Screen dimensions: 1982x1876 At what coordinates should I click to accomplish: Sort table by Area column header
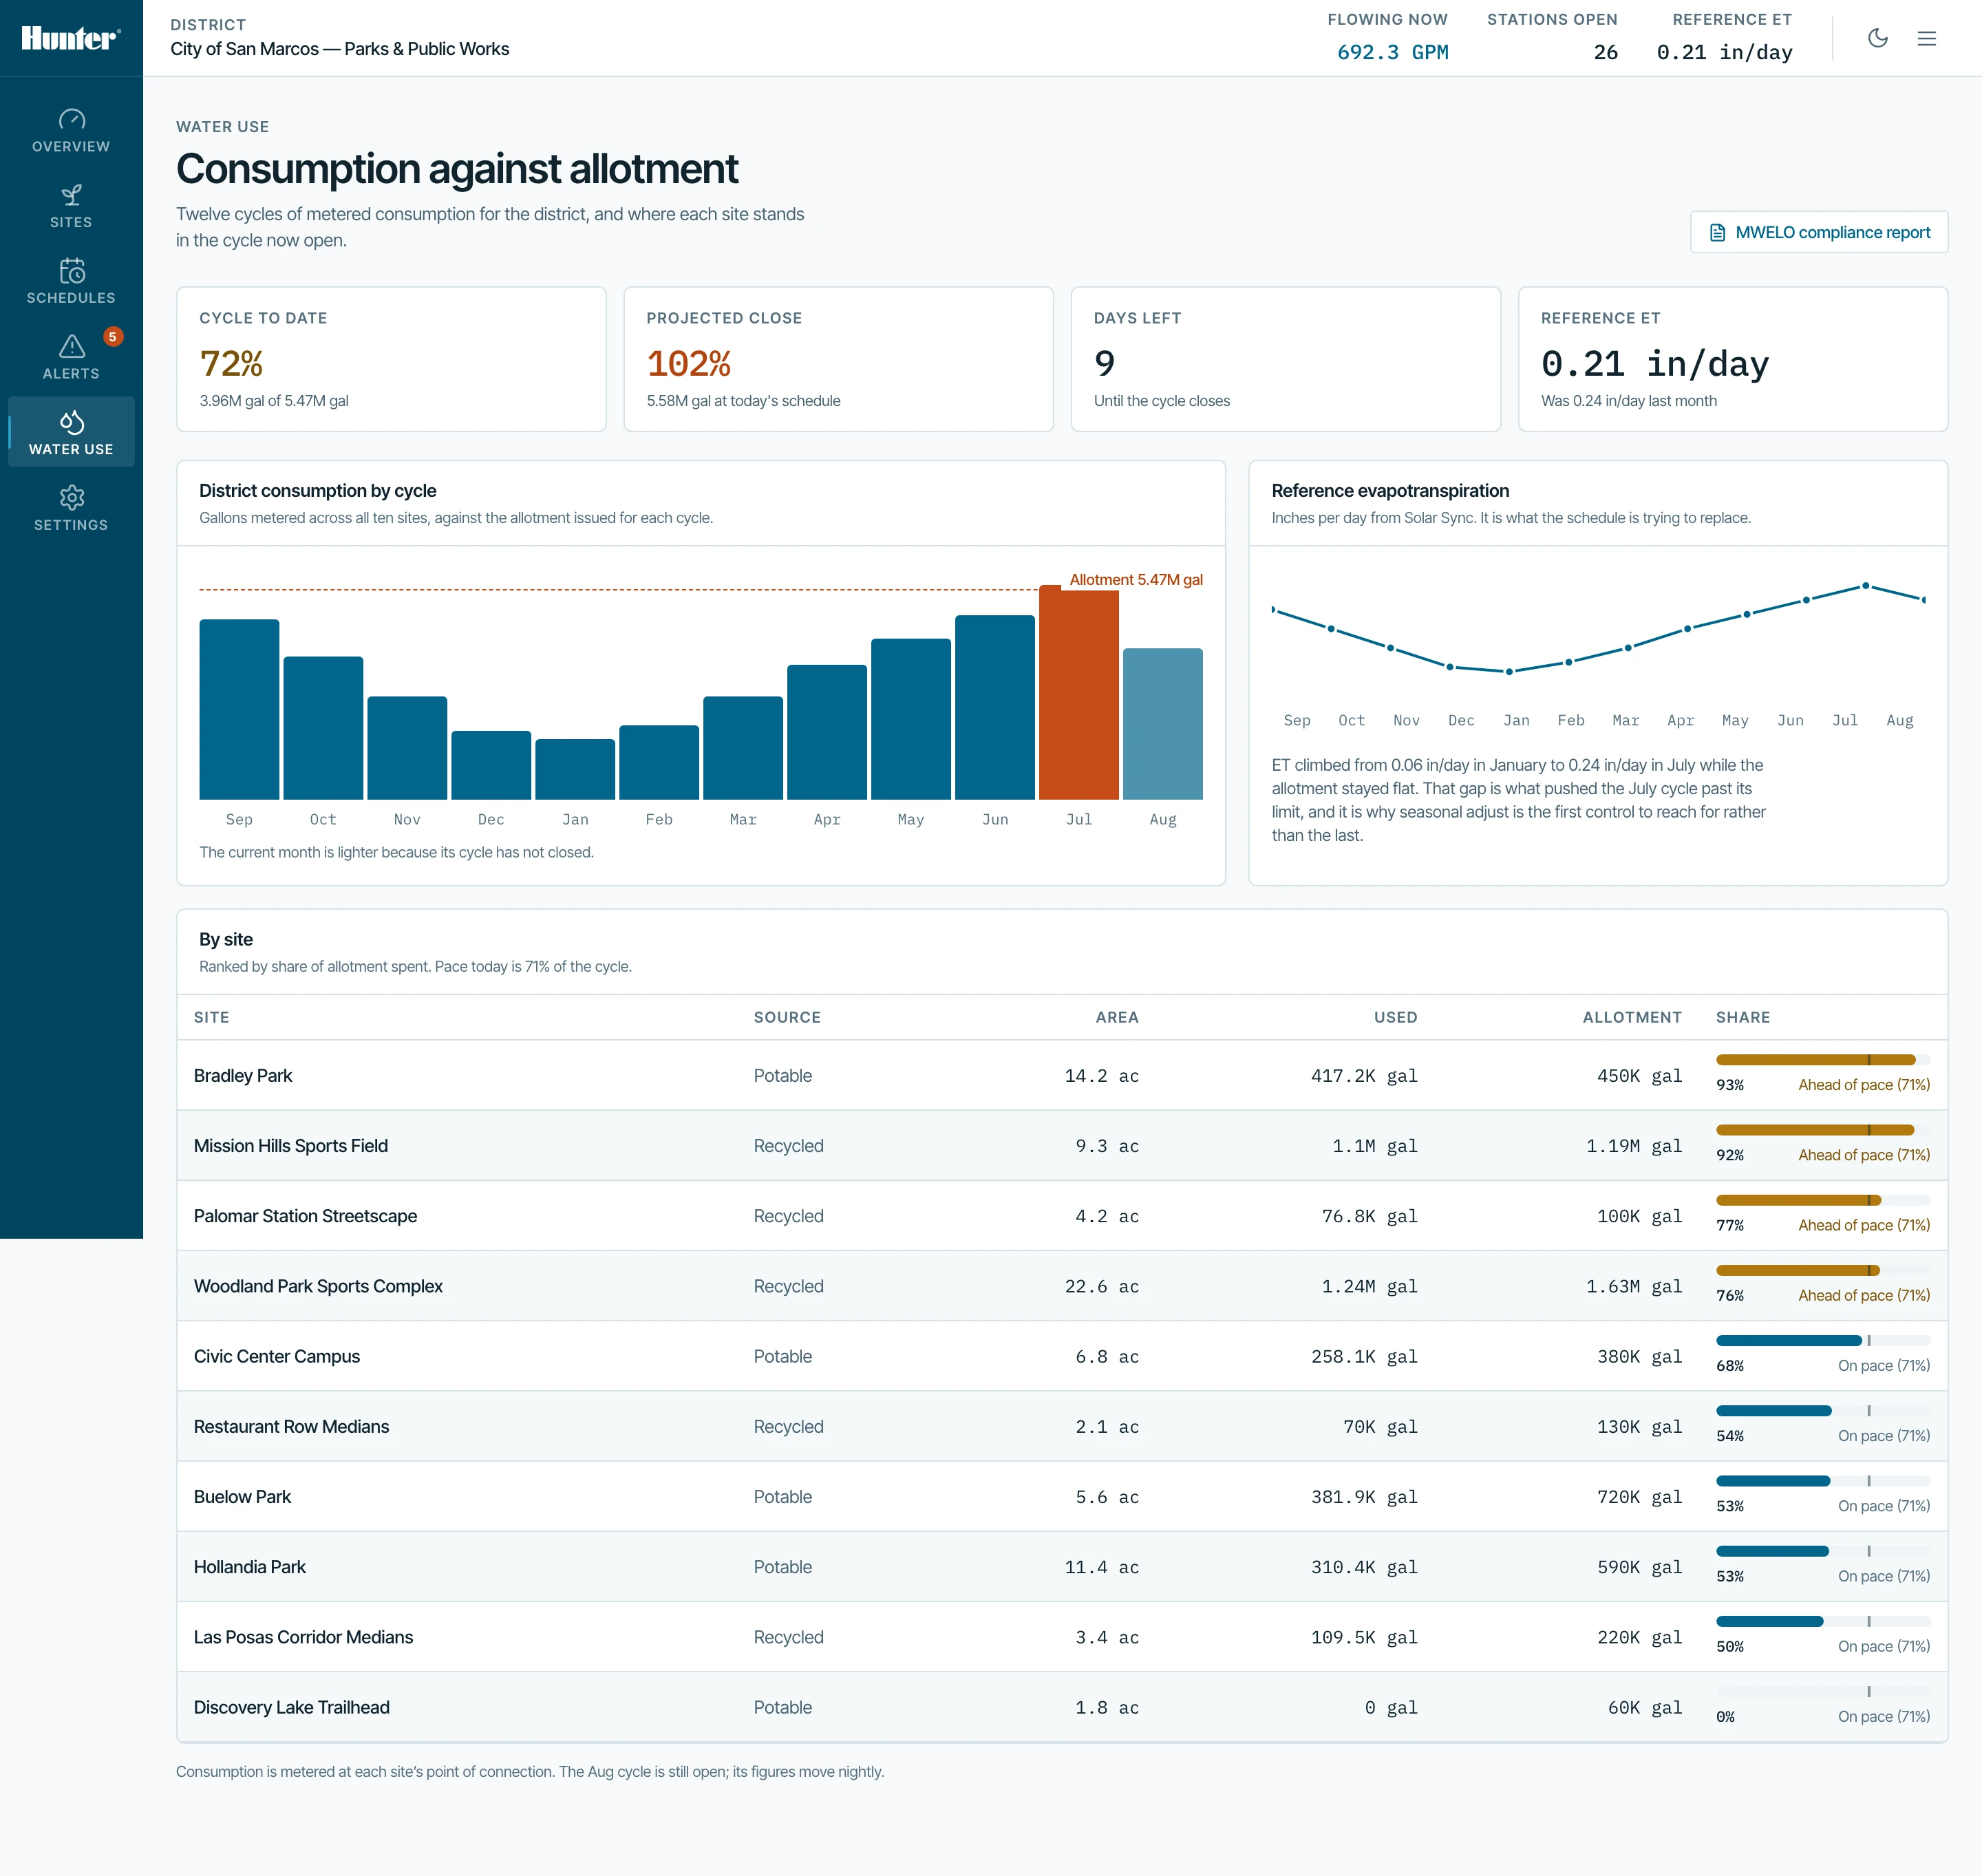point(1117,1017)
